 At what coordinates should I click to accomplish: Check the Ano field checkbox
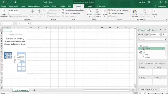[x=143, y=55]
